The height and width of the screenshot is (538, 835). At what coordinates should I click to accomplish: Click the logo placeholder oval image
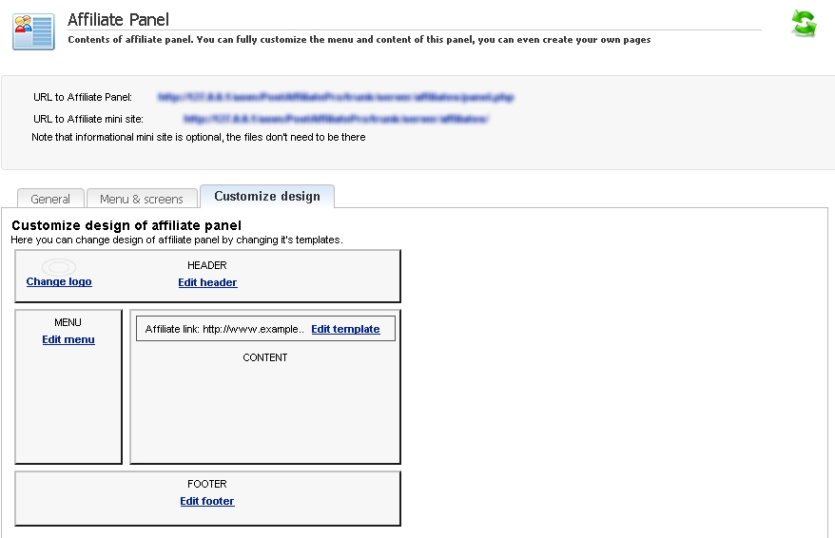point(59,266)
